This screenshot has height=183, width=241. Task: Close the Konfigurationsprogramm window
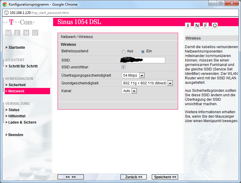(x=232, y=3)
